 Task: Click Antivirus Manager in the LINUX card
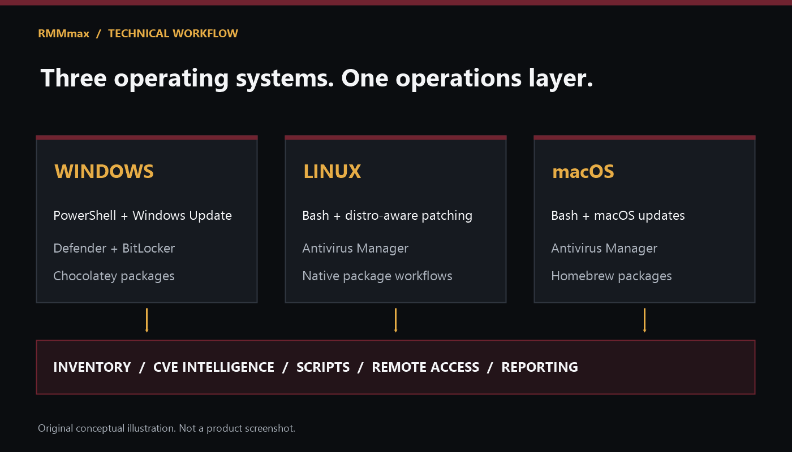click(355, 248)
